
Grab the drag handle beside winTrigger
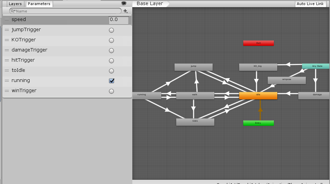(x=7, y=91)
